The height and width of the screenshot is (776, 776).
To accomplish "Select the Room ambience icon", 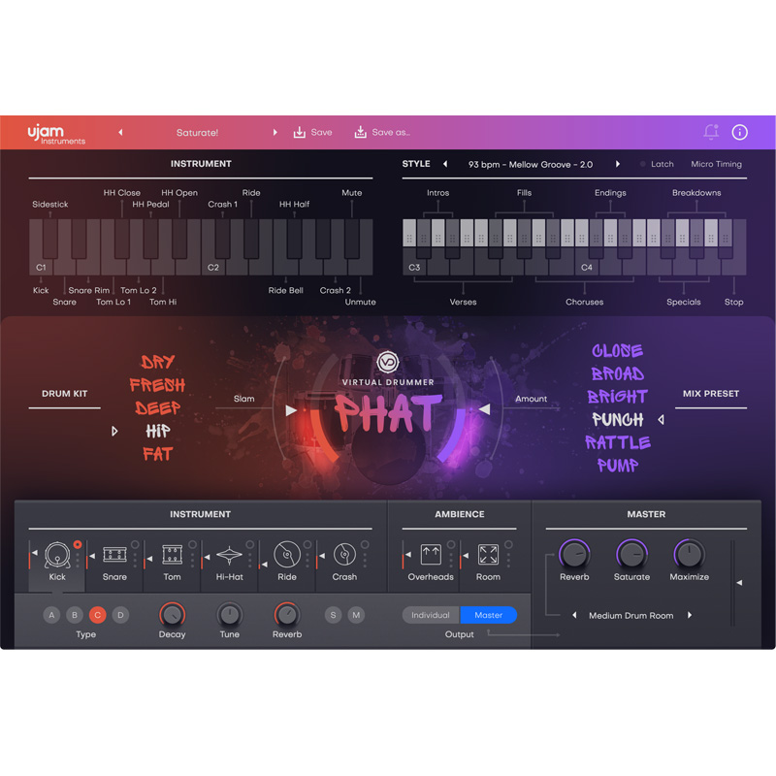I will coord(488,554).
